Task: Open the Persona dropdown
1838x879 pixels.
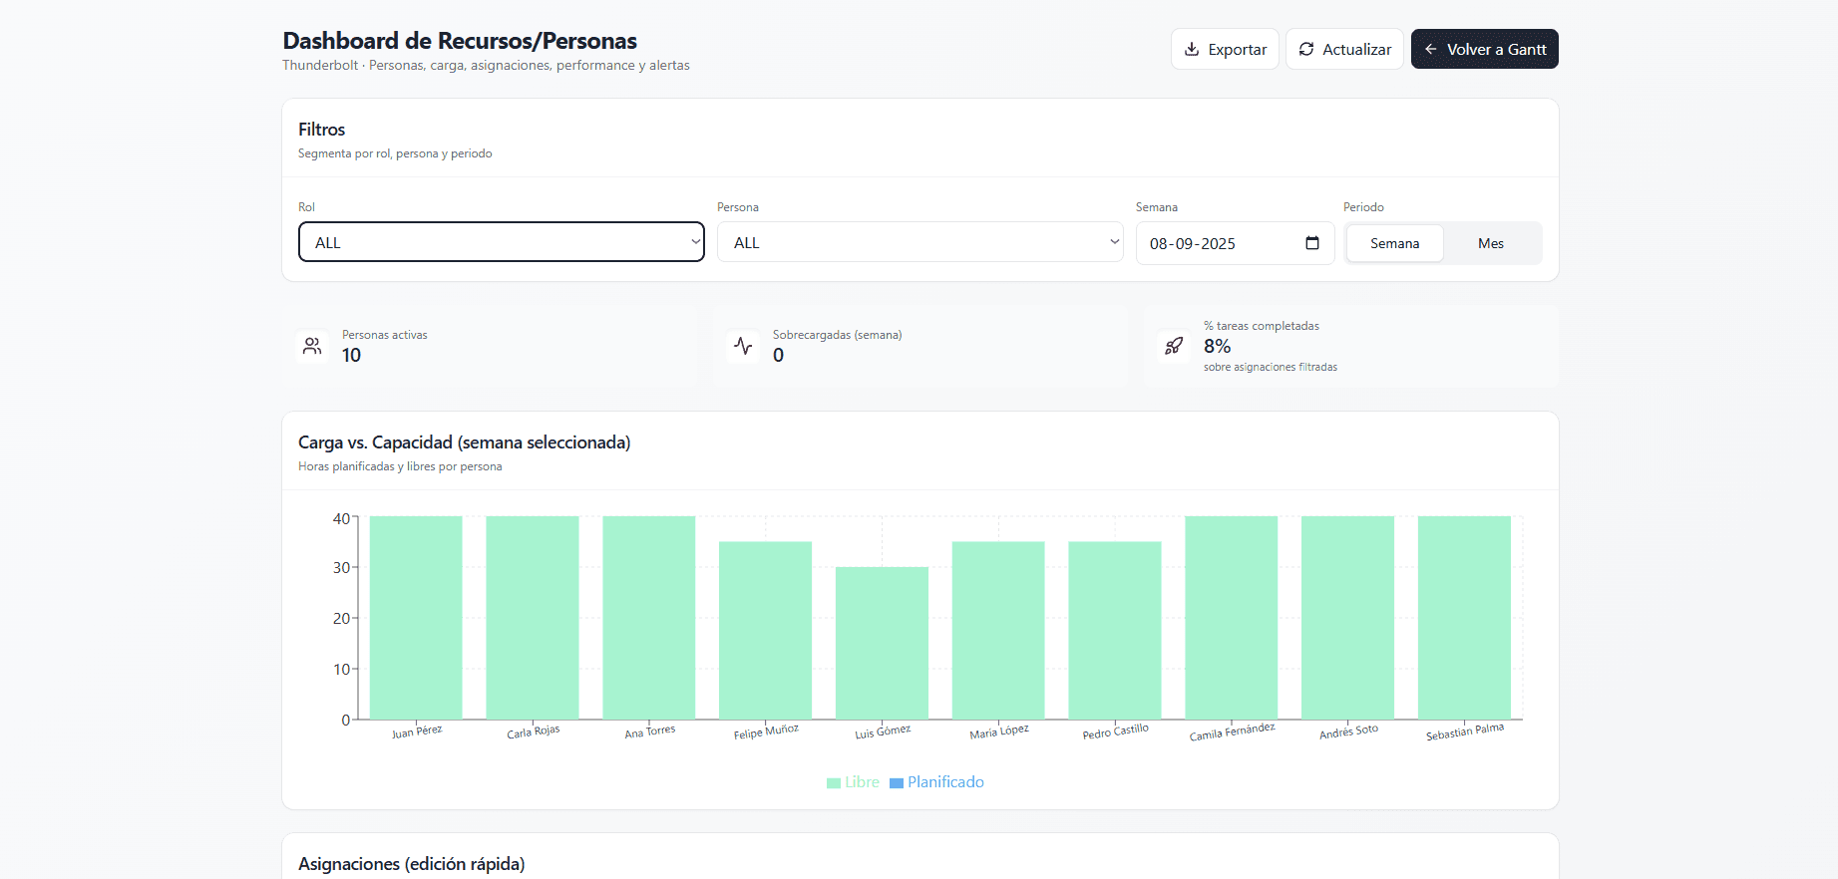Action: [920, 242]
